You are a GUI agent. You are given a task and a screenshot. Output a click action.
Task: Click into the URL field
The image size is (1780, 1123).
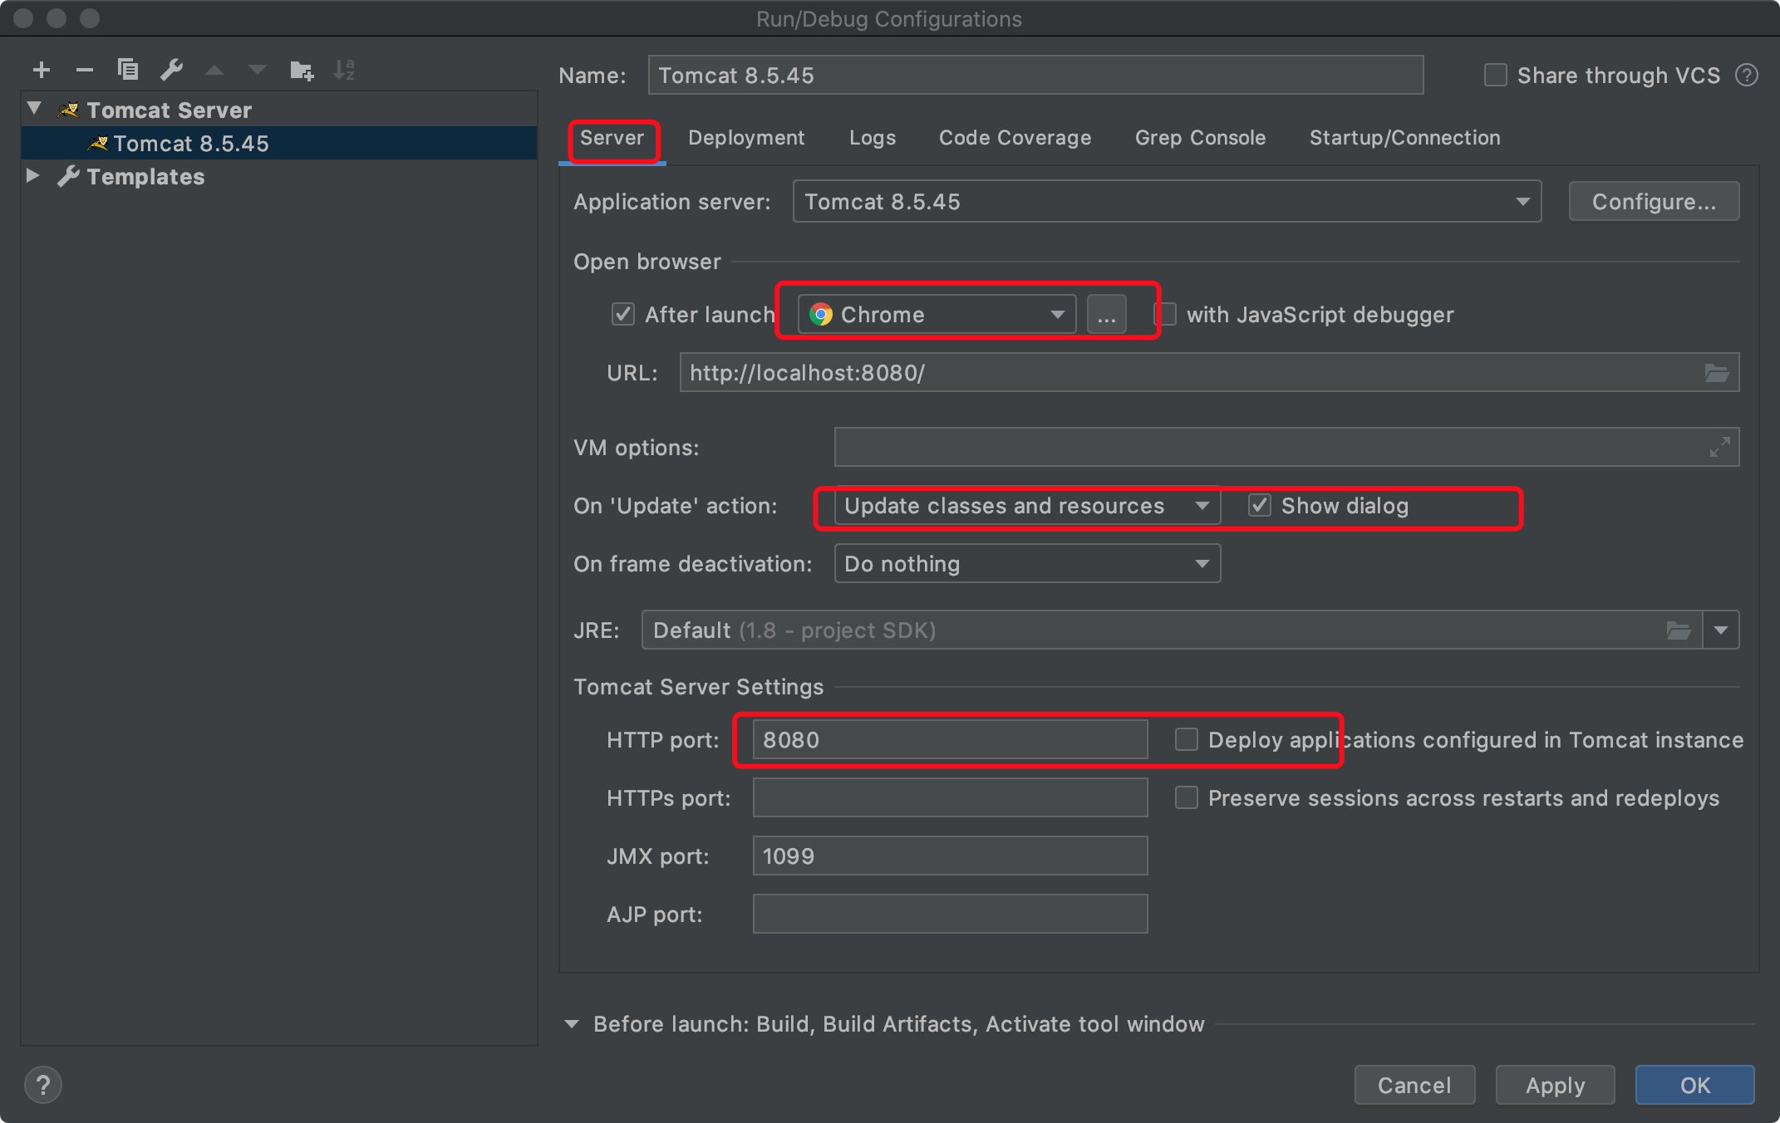[1209, 373]
